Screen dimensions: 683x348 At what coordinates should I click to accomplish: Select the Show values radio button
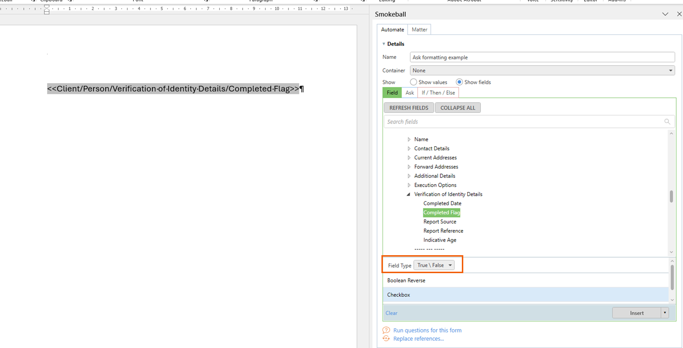click(414, 82)
